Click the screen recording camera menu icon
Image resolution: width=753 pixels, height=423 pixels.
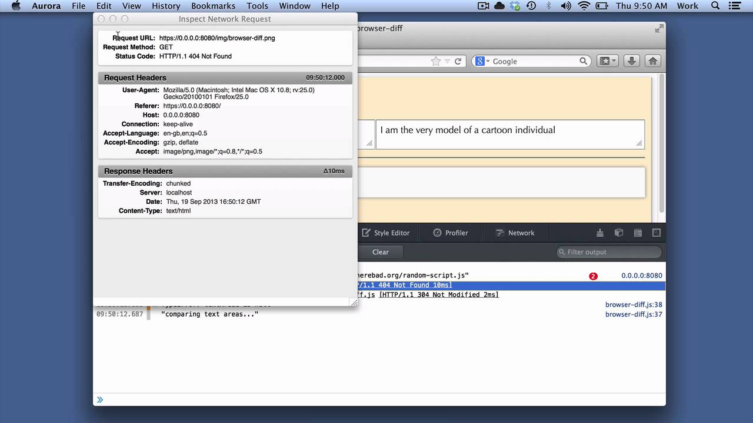484,6
